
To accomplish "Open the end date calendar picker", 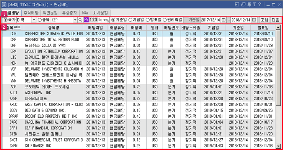I will pos(254,20).
